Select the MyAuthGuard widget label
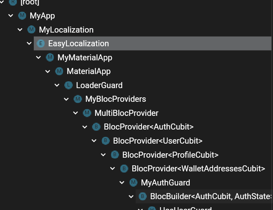Screen dimensions: 273x210 click(x=165, y=183)
